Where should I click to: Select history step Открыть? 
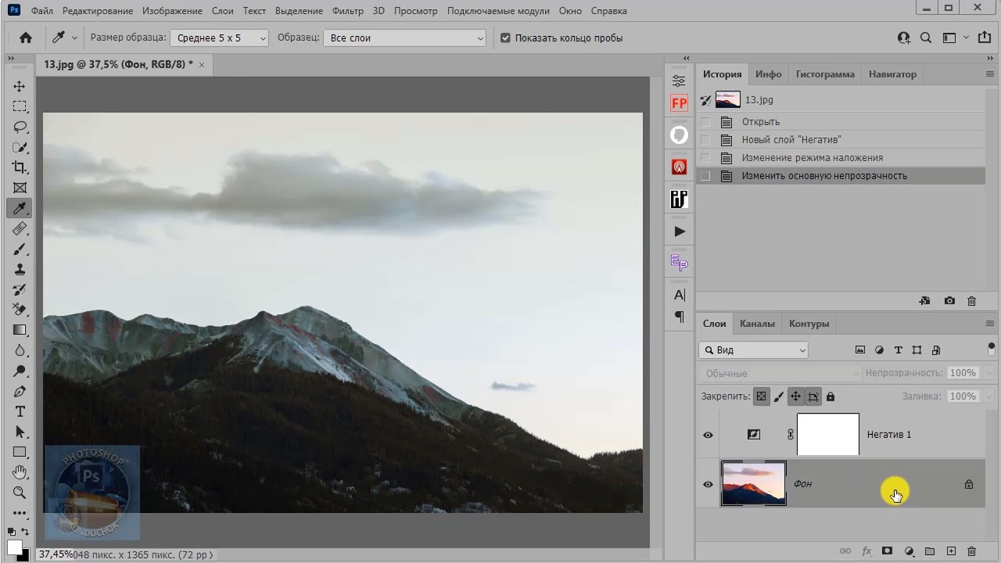click(760, 122)
